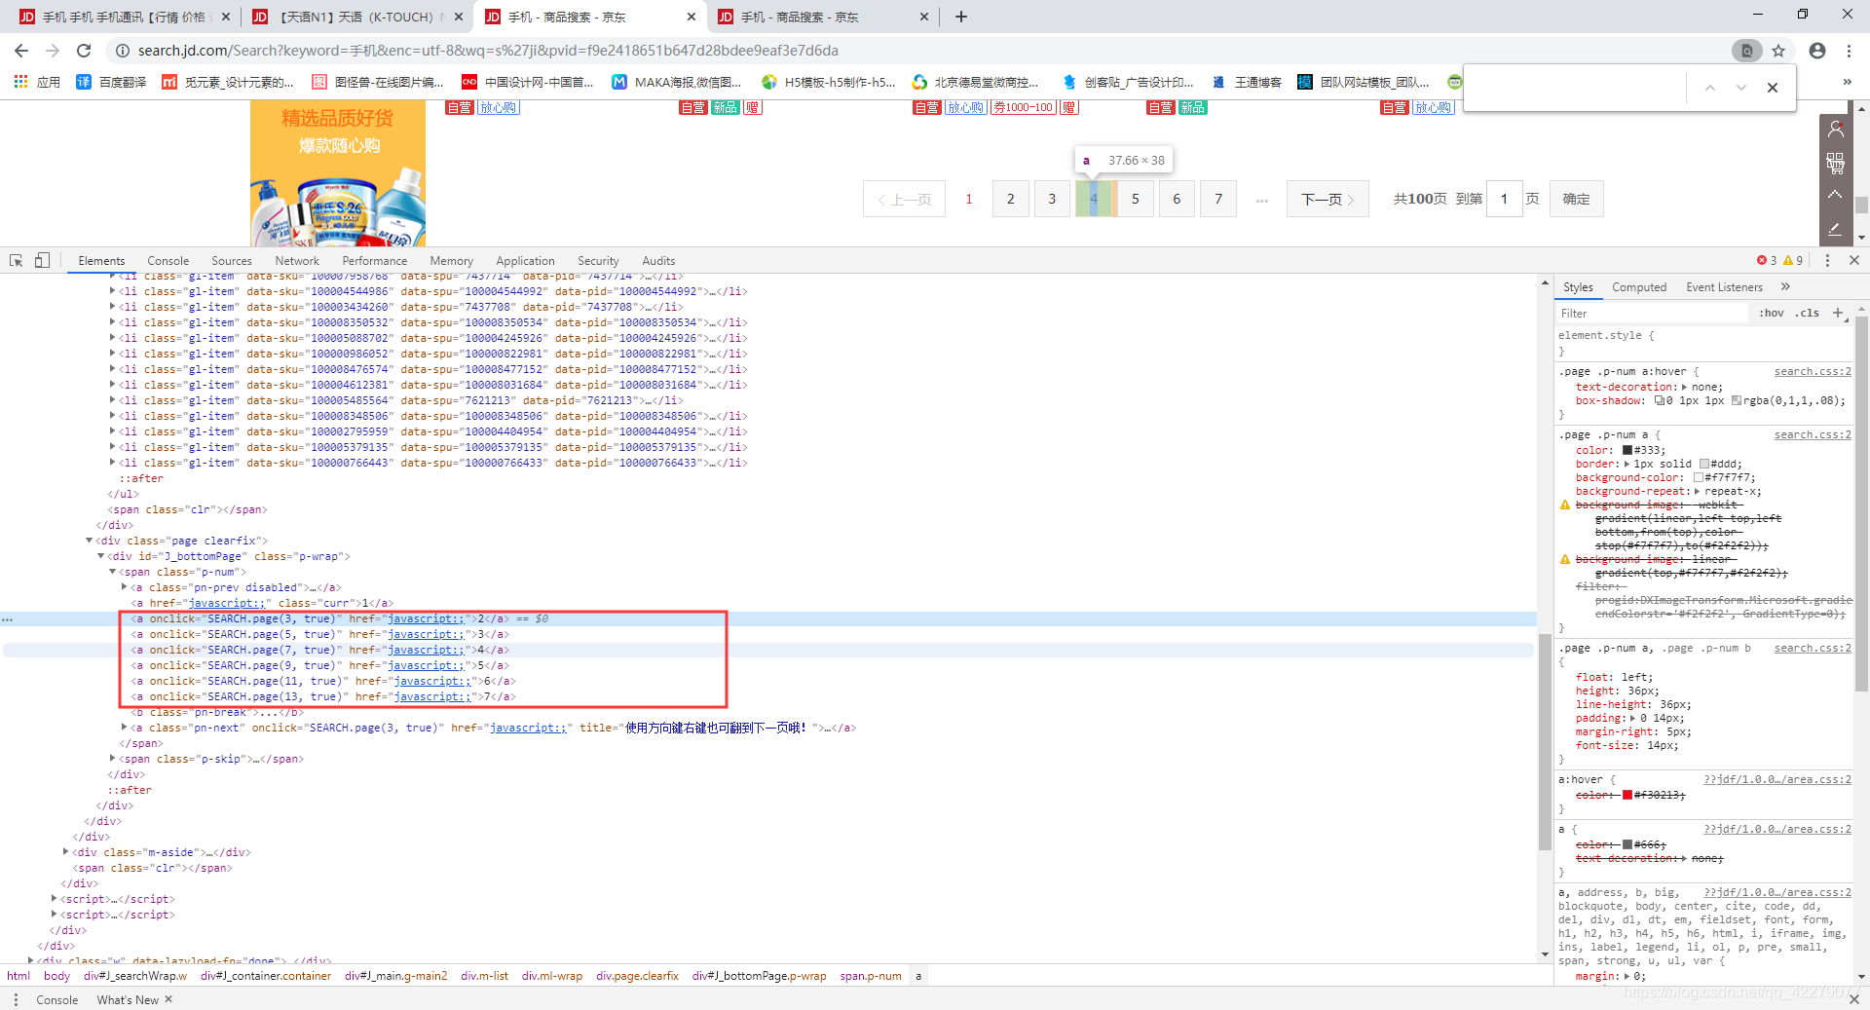1870x1010 pixels.
Task: Open color picker for #f7f7f7 swatch
Action: coord(1699,478)
